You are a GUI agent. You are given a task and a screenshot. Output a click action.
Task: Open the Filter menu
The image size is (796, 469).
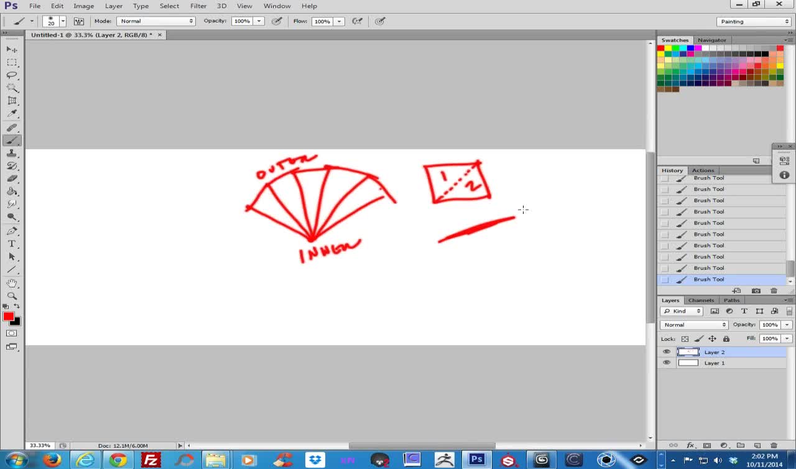[x=198, y=6]
